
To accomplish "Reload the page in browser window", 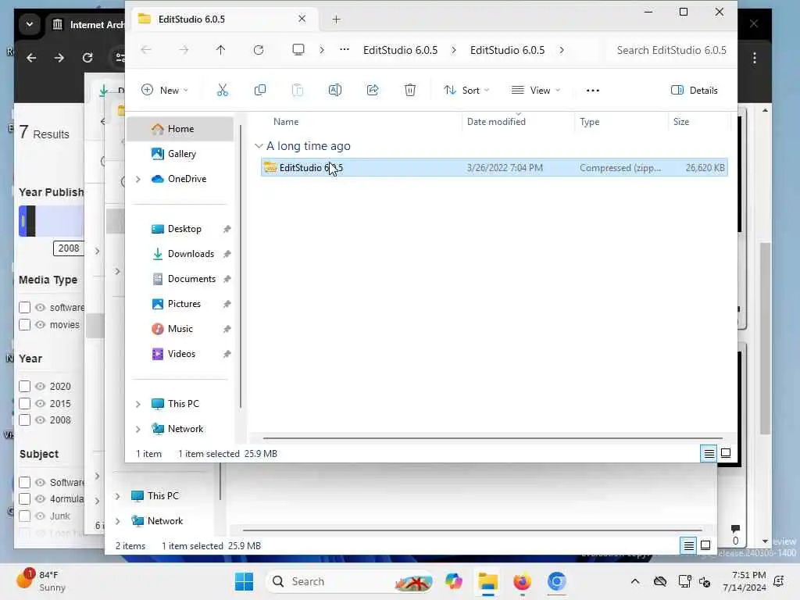I will tap(87, 58).
